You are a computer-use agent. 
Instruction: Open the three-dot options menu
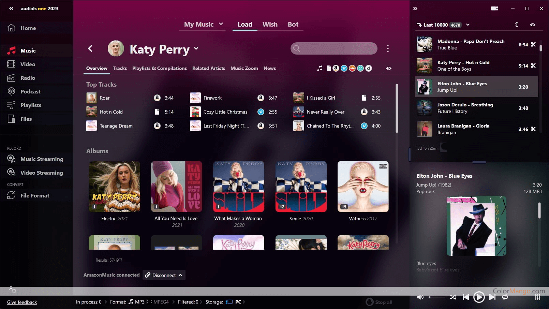(x=388, y=48)
